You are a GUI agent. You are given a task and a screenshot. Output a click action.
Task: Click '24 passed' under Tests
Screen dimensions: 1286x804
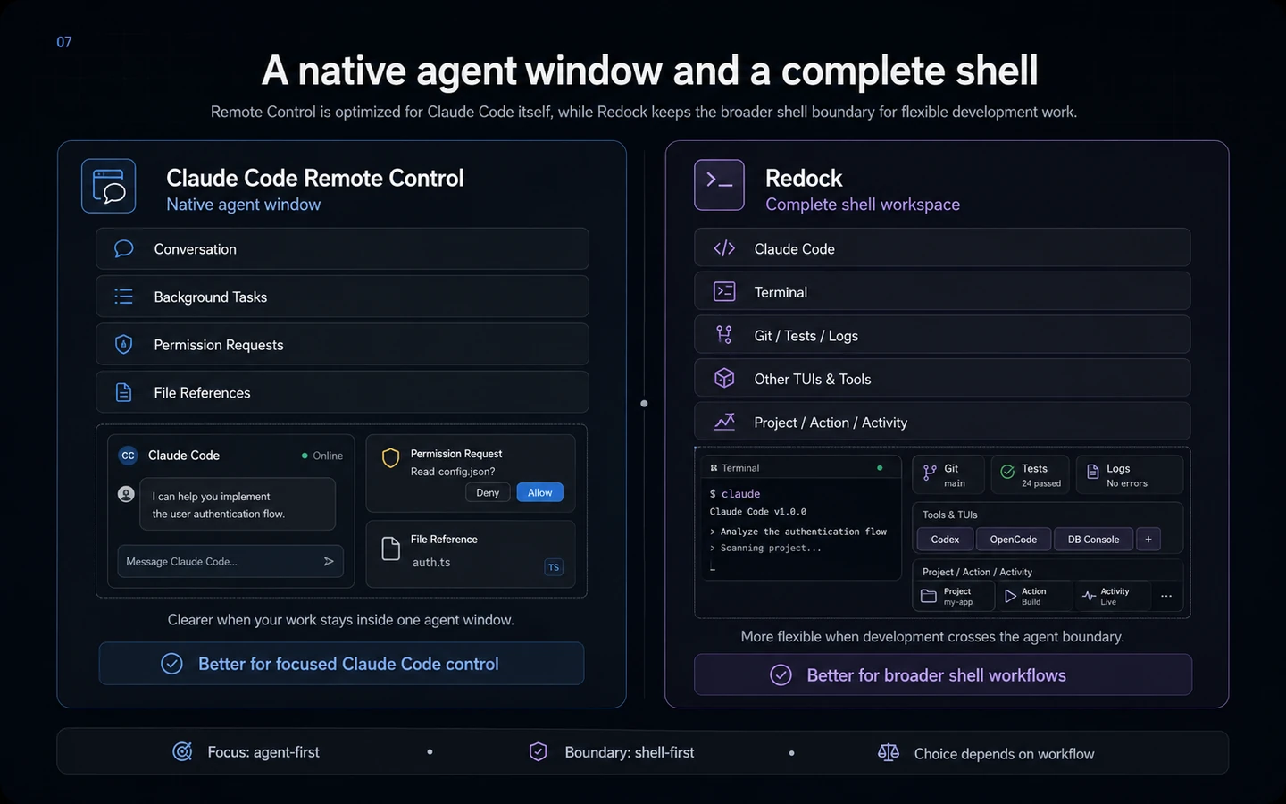(1041, 483)
